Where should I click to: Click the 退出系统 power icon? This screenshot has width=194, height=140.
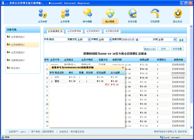[178, 13]
